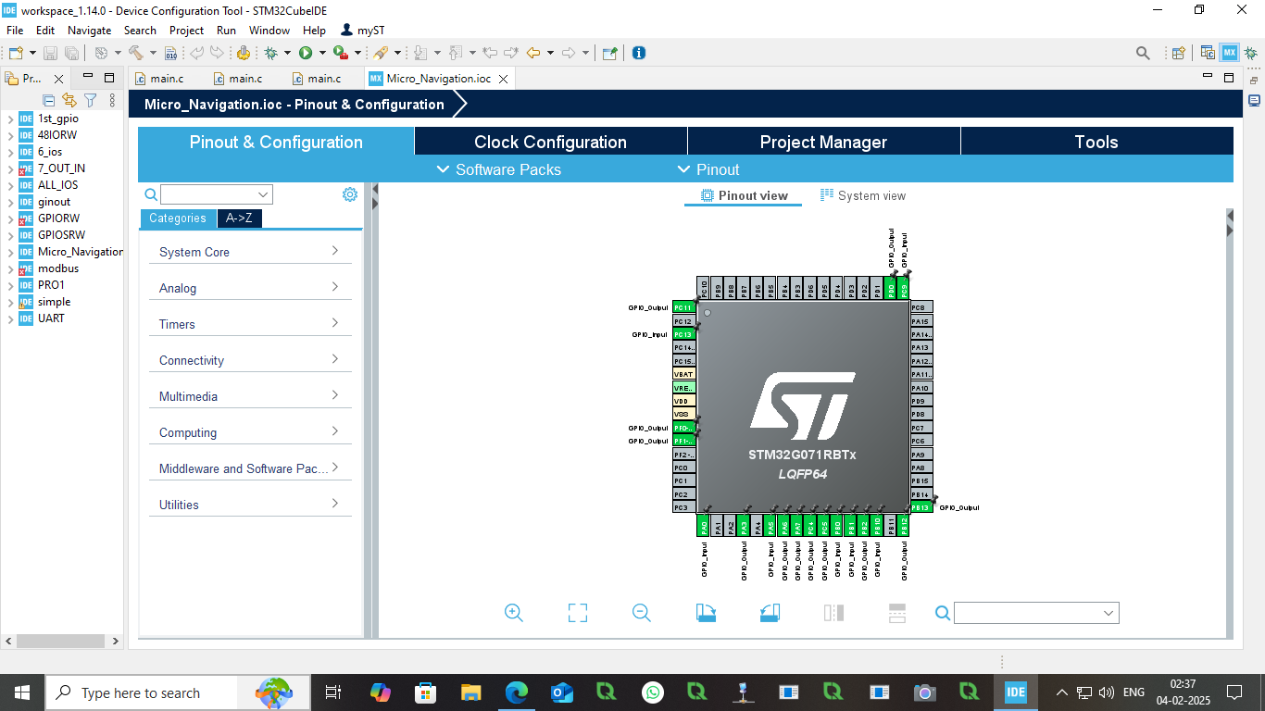Click the pin search field below chip
Screen dimensions: 1265x711
coord(1028,613)
